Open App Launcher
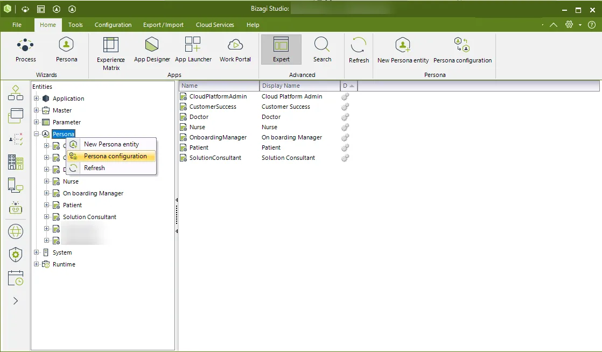602x352 pixels. click(193, 50)
